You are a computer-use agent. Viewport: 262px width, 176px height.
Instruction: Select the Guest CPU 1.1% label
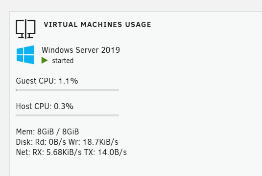[x=47, y=81]
